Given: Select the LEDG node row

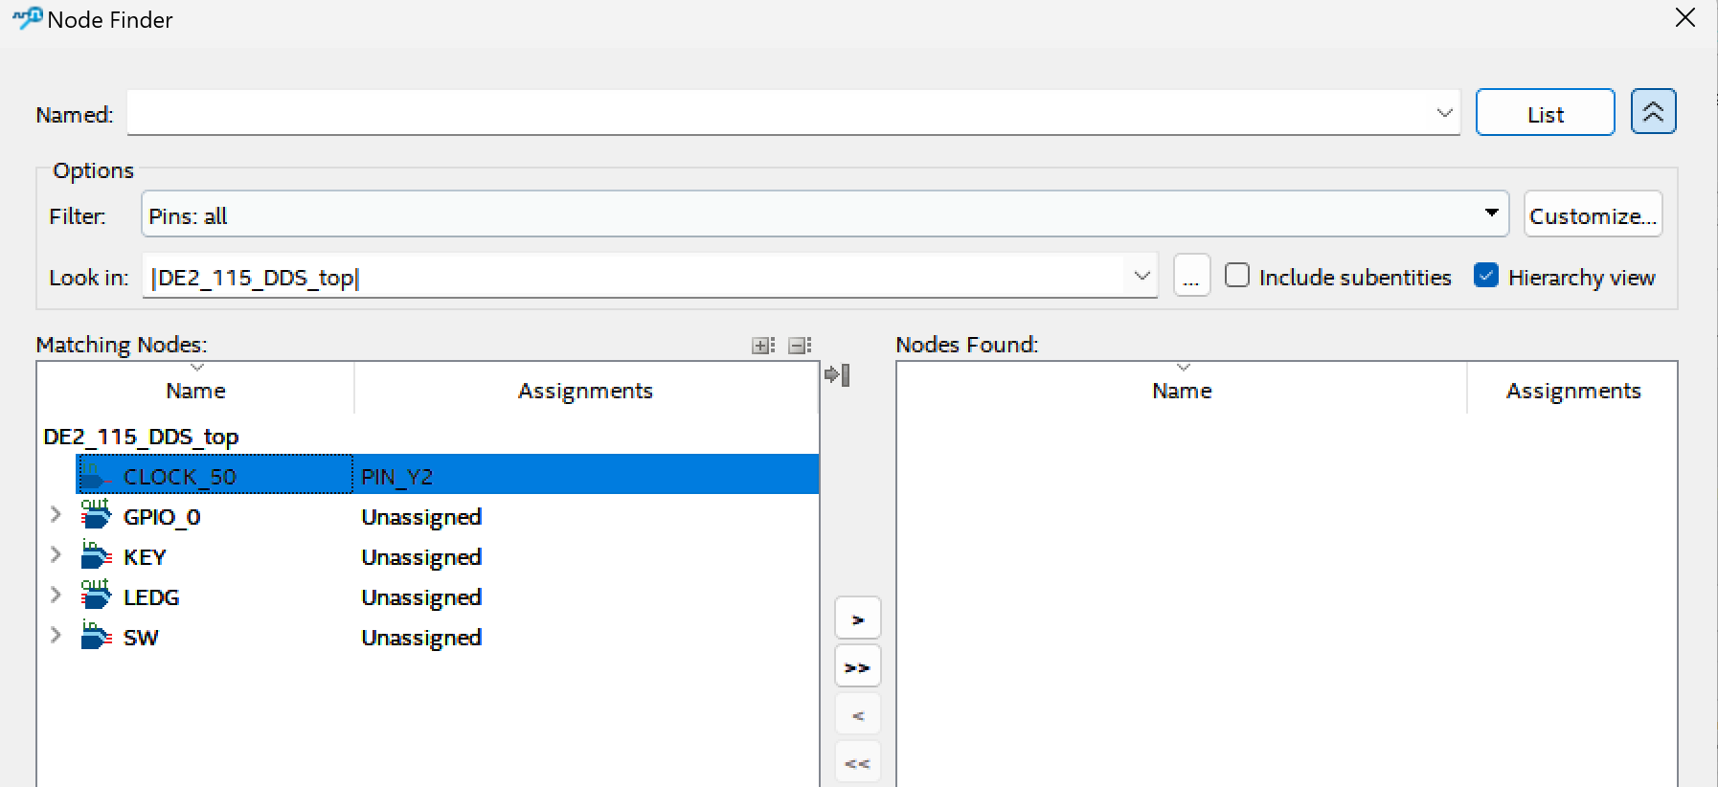Looking at the screenshot, I should [x=427, y=596].
